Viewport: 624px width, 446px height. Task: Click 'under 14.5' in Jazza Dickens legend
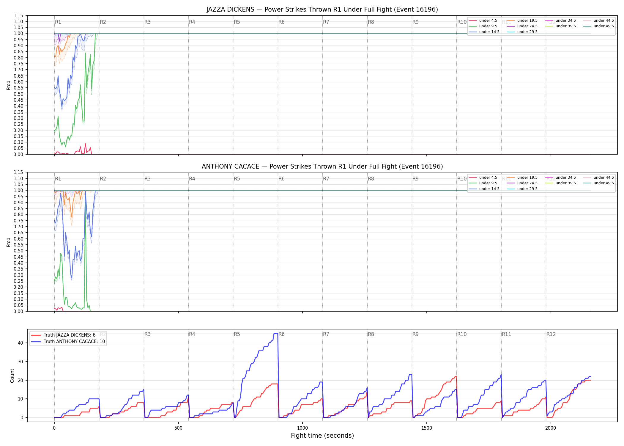click(x=489, y=32)
